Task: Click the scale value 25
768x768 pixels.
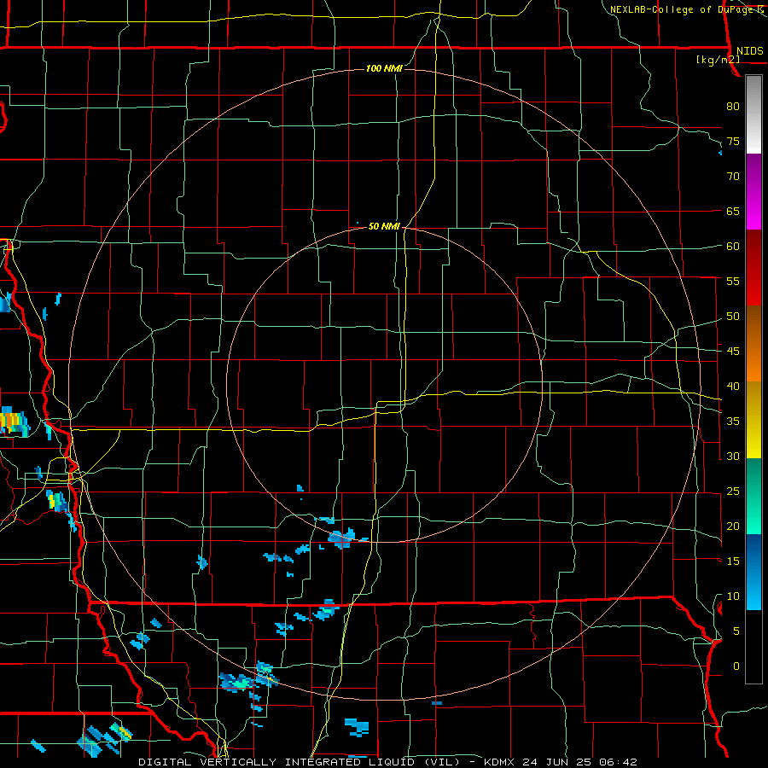Action: click(x=733, y=492)
